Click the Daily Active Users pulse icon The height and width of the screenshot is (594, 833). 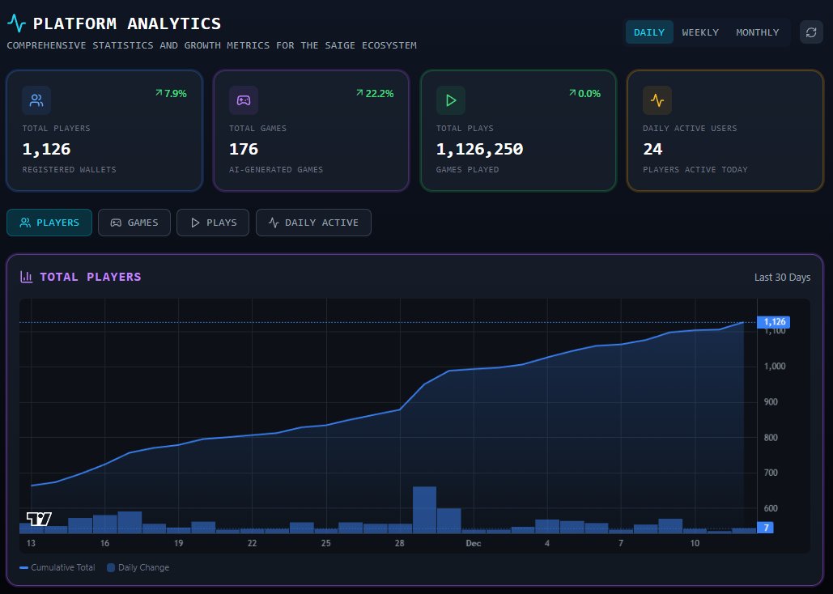[657, 100]
